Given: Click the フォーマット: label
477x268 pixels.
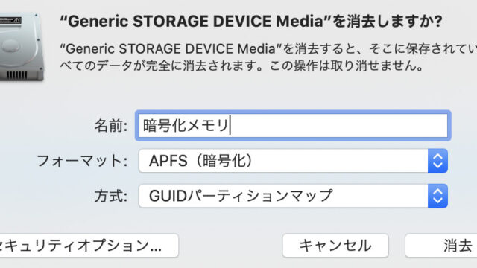Looking at the screenshot, I should point(82,161).
